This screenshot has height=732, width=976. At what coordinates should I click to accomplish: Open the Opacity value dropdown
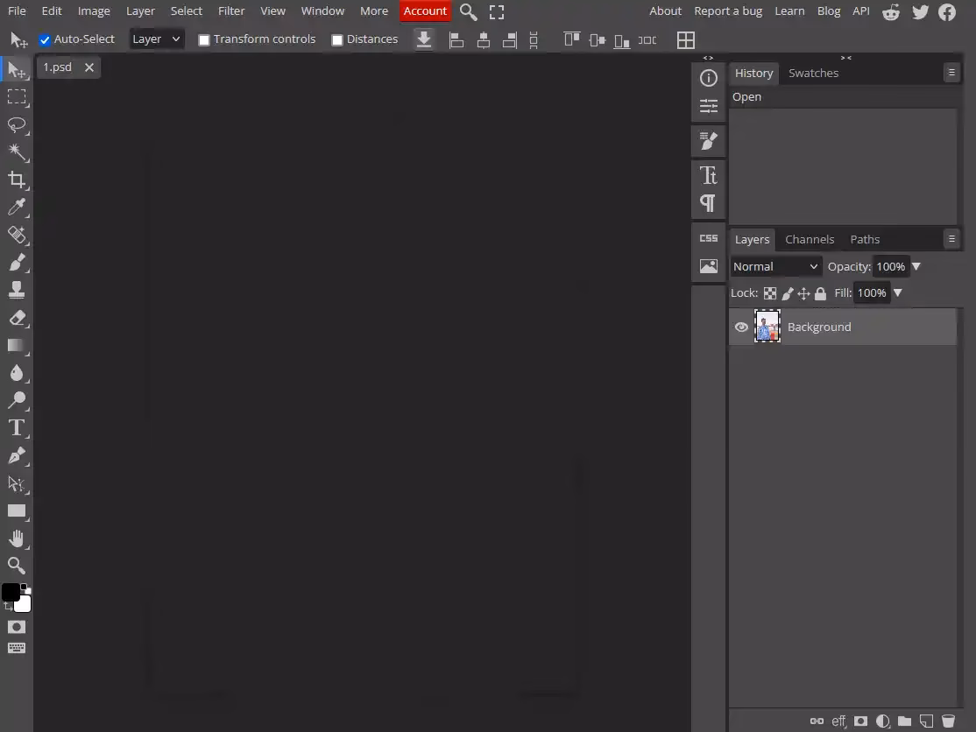click(916, 266)
